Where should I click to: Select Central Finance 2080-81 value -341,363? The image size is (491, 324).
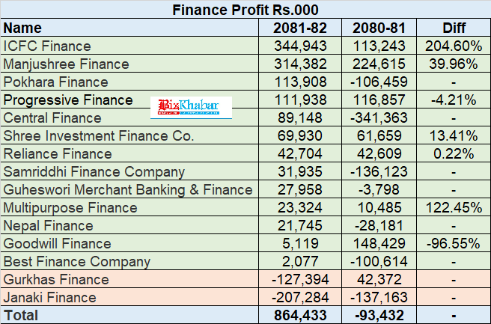pyautogui.click(x=379, y=117)
